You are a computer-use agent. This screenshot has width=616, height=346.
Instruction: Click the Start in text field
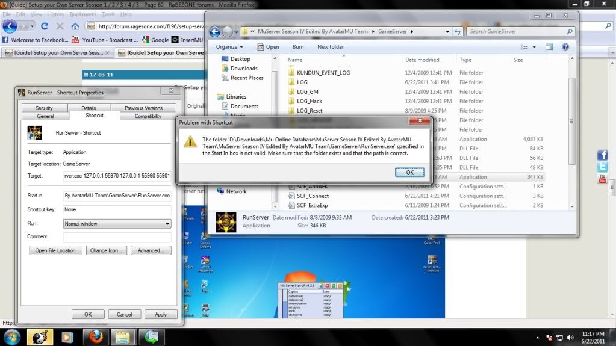pyautogui.click(x=117, y=196)
